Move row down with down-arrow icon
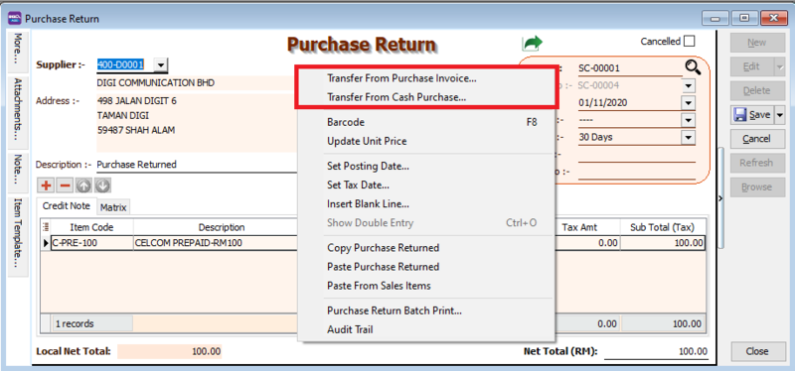 pos(102,185)
